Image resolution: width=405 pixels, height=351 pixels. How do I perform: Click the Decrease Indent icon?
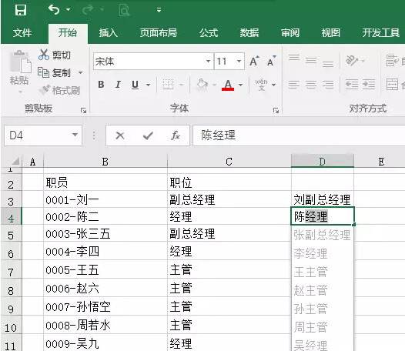coord(352,85)
